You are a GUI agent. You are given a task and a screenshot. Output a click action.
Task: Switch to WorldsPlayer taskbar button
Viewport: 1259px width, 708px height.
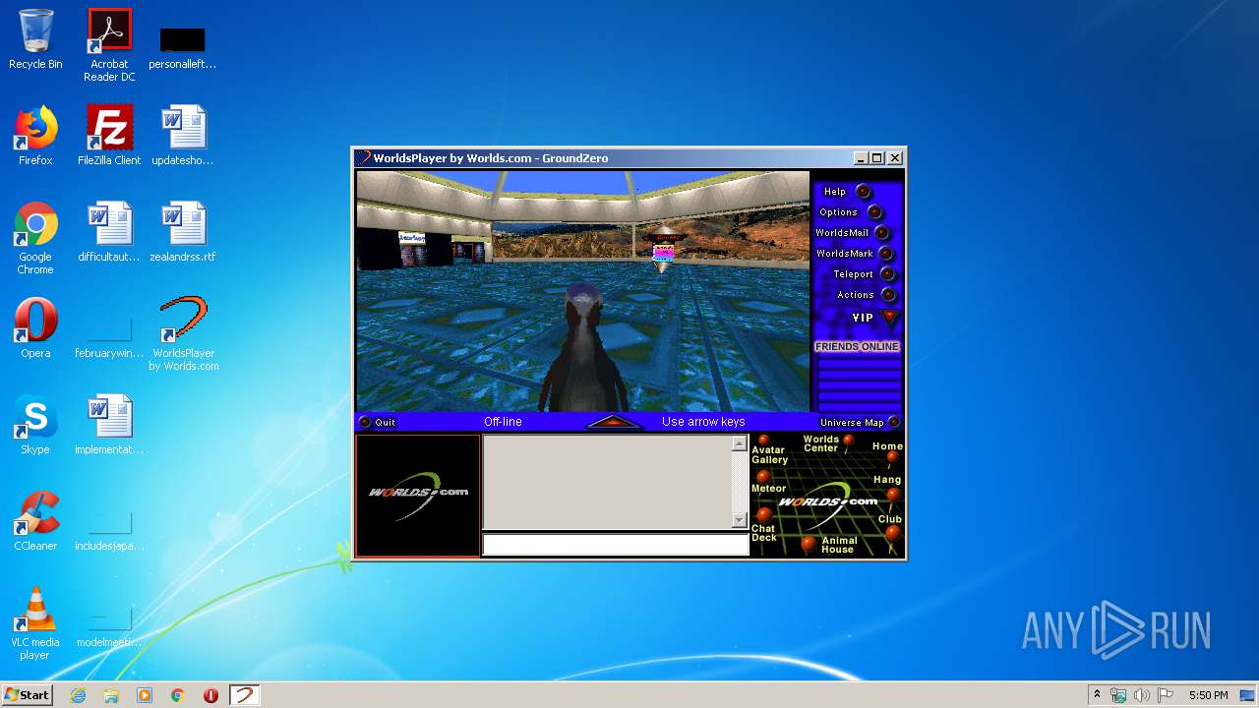point(244,695)
